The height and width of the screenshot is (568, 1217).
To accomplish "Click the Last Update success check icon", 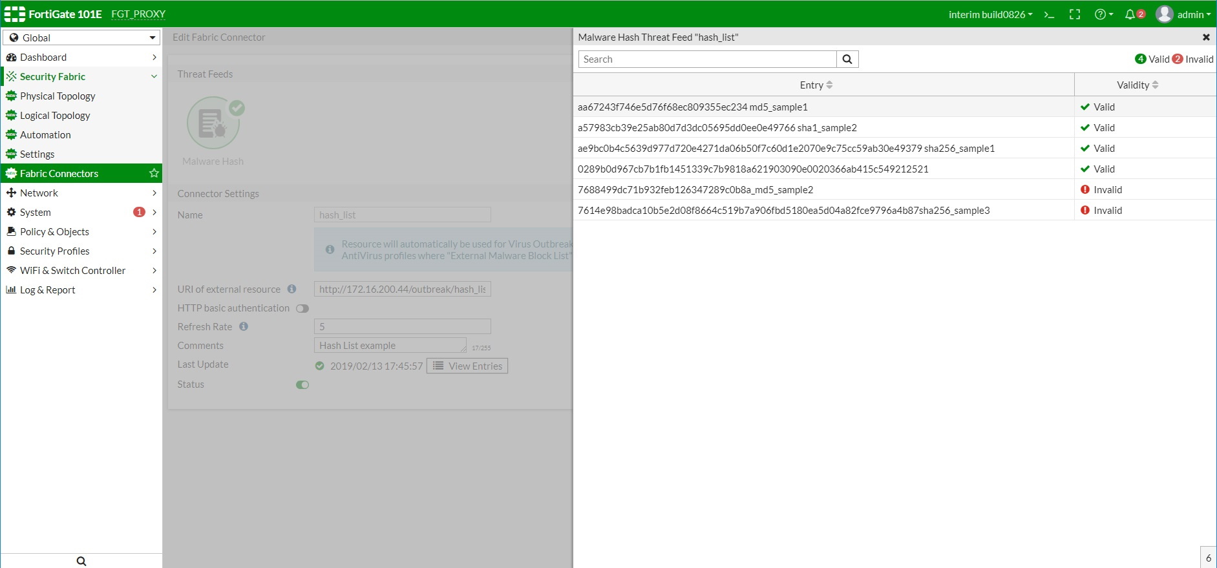I will [x=319, y=366].
